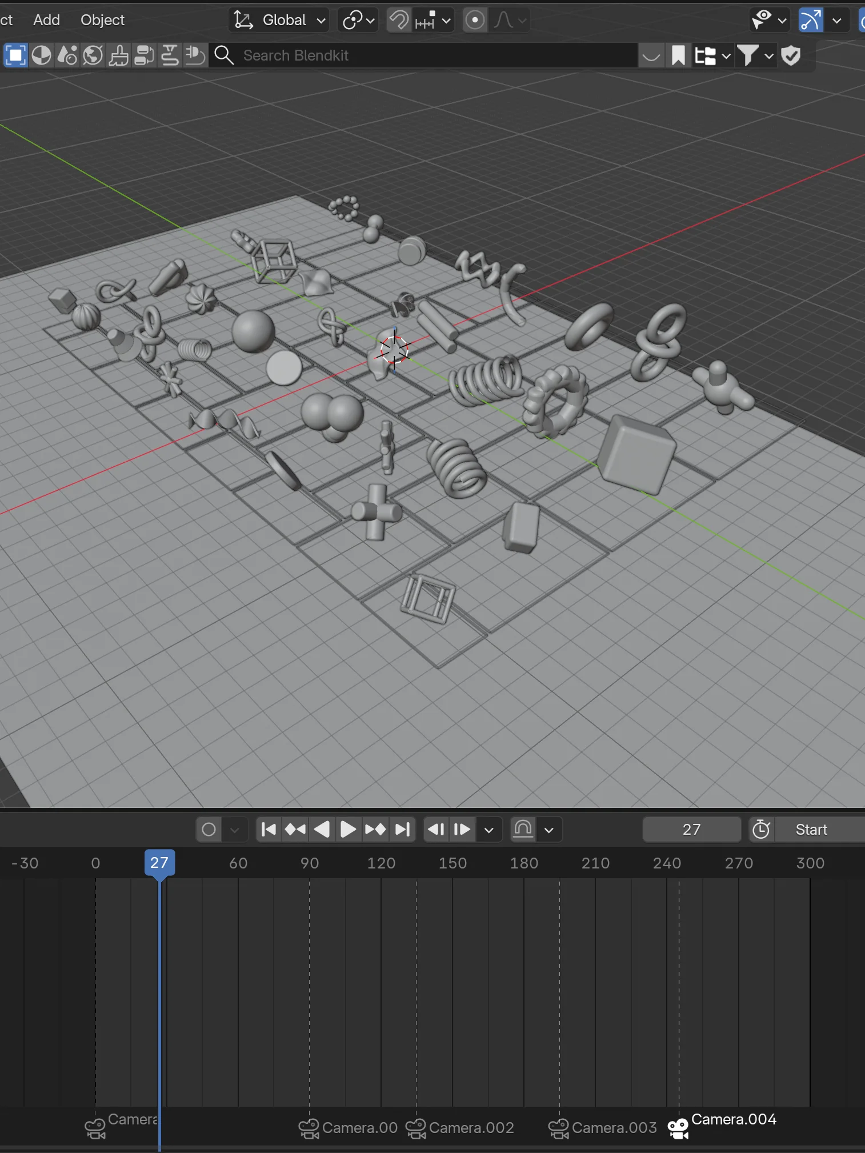Image resolution: width=865 pixels, height=1153 pixels.
Task: Toggle timeline snapping arch icon
Action: point(523,830)
